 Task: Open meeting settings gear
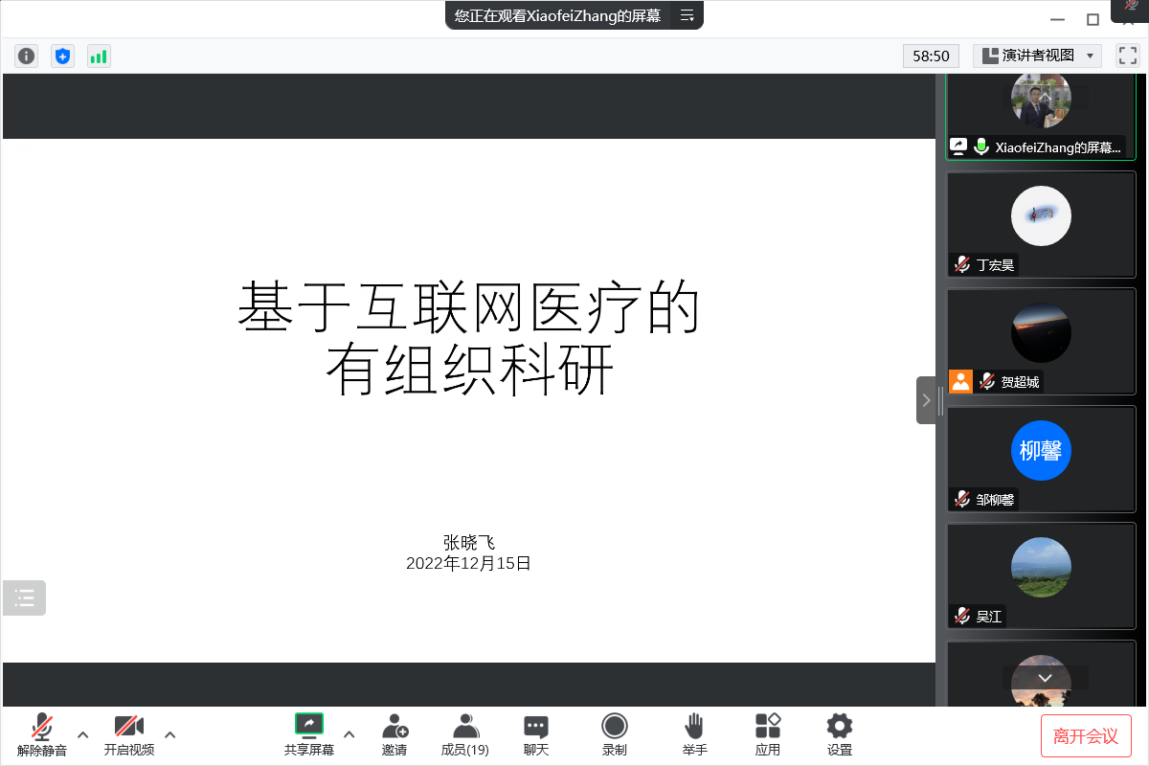pos(839,733)
